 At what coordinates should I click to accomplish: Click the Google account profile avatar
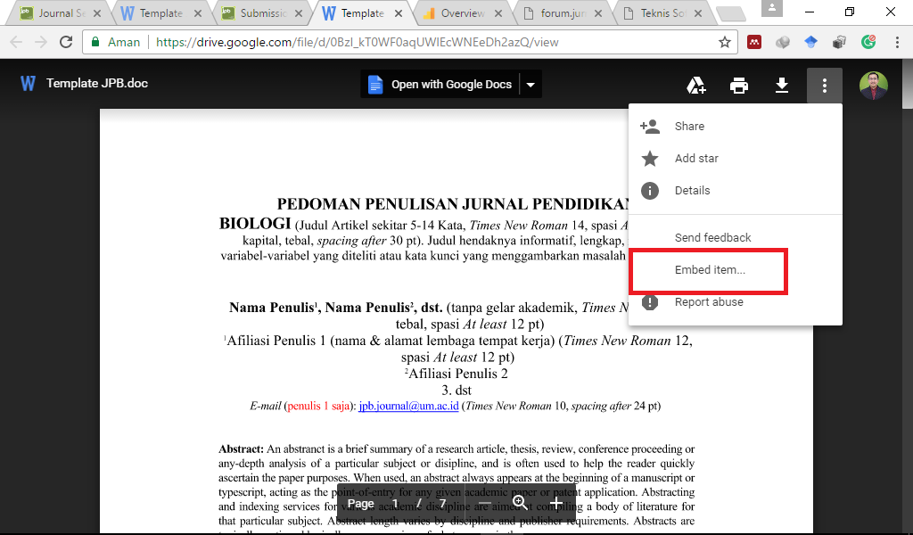point(873,85)
